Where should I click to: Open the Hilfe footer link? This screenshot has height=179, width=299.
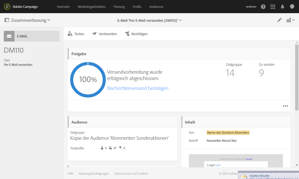(x=70, y=174)
